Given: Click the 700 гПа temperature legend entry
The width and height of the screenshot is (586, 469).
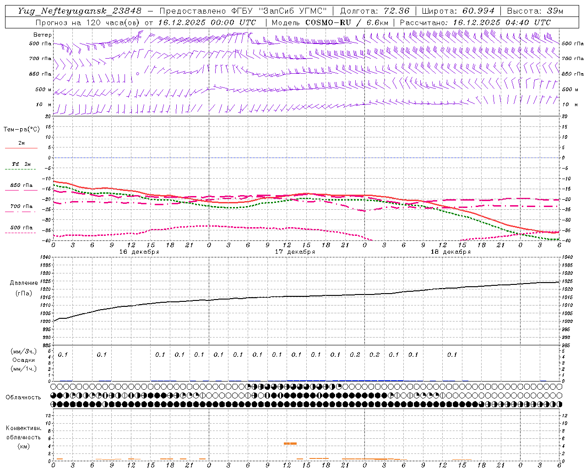Looking at the screenshot, I should click(21, 207).
